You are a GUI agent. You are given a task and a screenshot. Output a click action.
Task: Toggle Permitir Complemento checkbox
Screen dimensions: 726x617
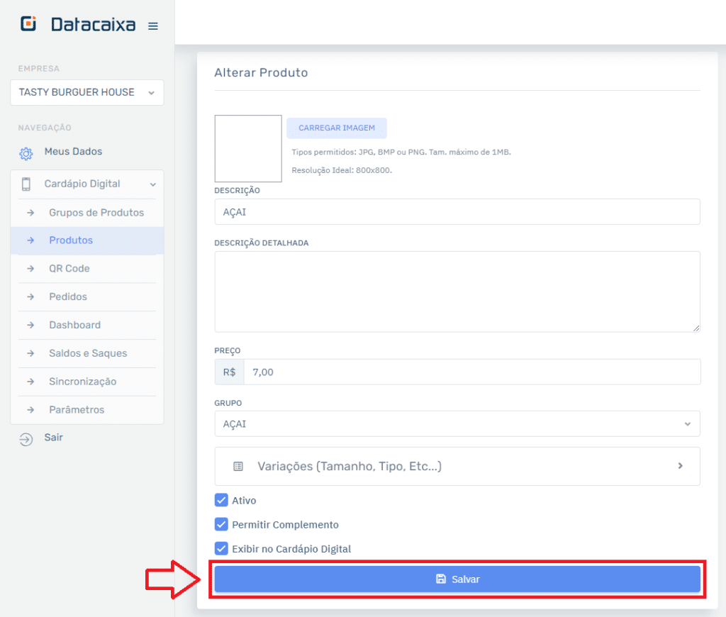point(221,525)
